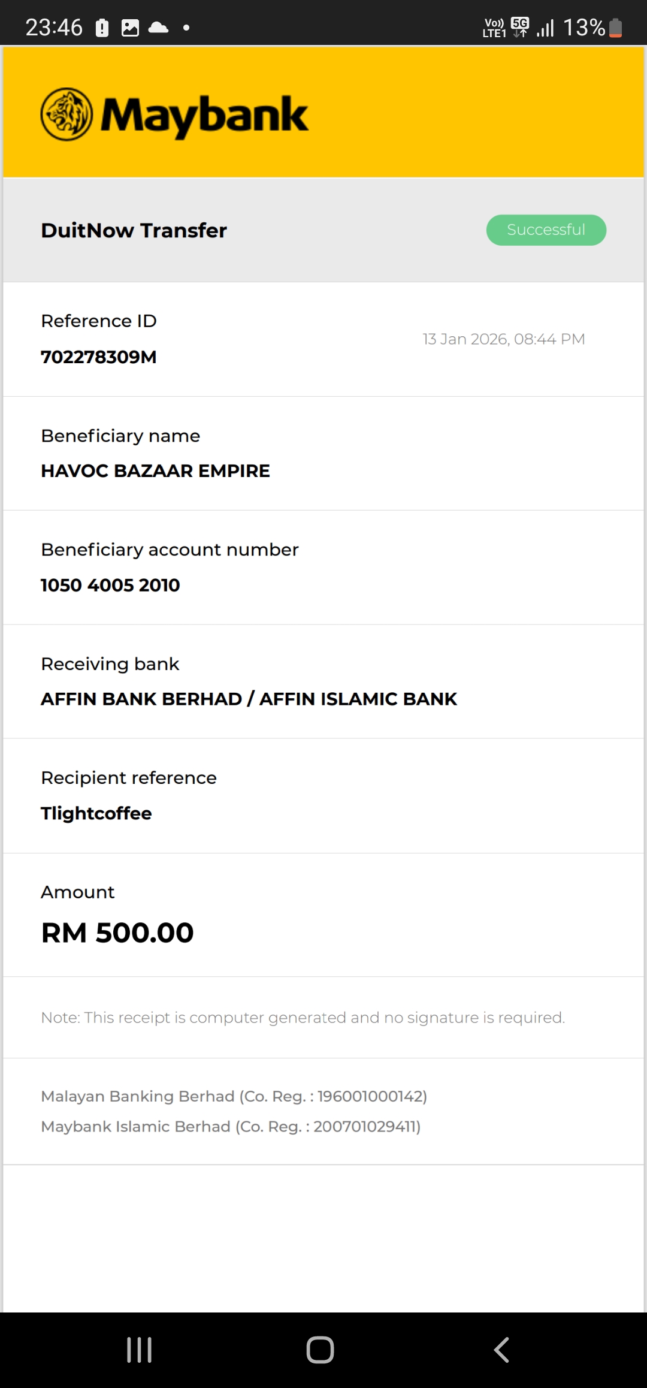Select the Reference ID 702278309M
The image size is (647, 1388).
[99, 357]
